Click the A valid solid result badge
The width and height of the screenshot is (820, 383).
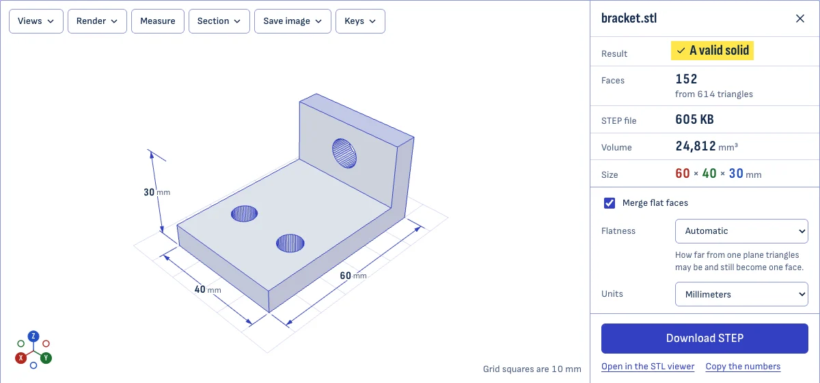click(x=713, y=50)
